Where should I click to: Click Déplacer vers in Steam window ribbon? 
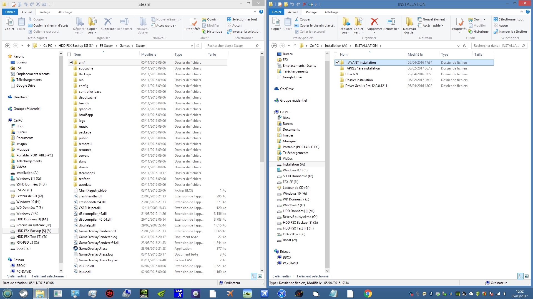[x=79, y=25]
